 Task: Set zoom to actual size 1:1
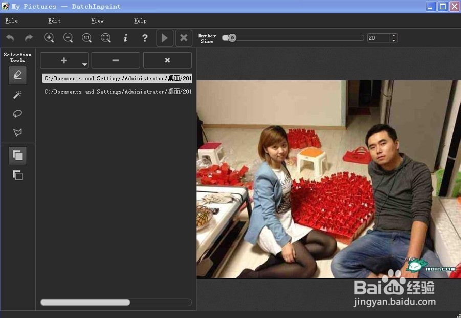pos(87,38)
